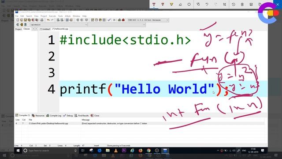Click the Run toolbar icon
This screenshot has height=159, width=282.
tap(96, 20)
